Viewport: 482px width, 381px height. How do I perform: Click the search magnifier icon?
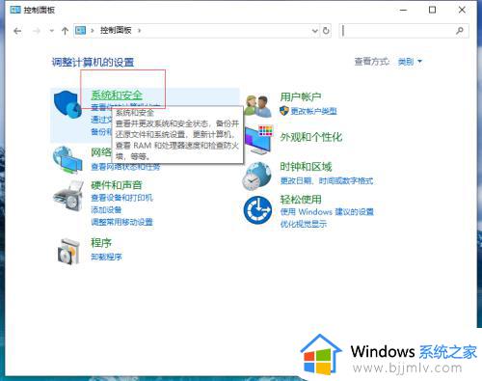460,31
